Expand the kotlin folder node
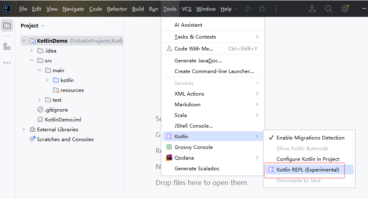The height and width of the screenshot is (199, 368). coord(47,80)
